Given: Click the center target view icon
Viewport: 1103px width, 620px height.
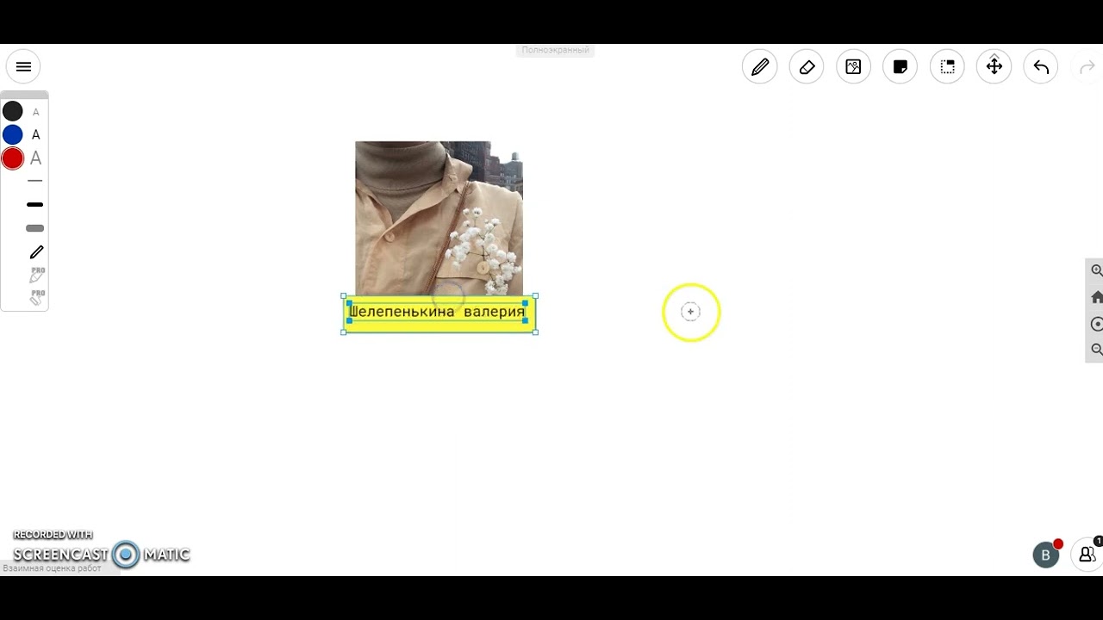Looking at the screenshot, I should point(1096,324).
